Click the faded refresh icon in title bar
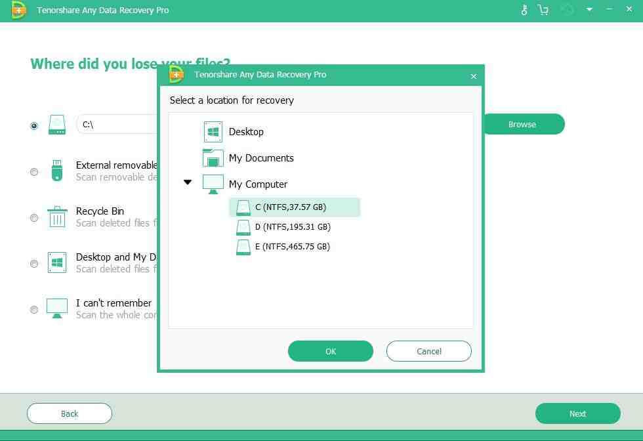Screen dimensions: 643x441 [x=567, y=10]
